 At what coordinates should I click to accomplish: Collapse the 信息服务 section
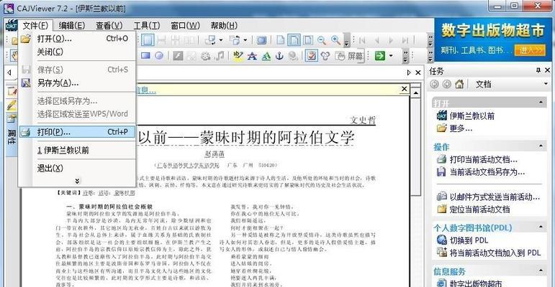click(x=541, y=270)
